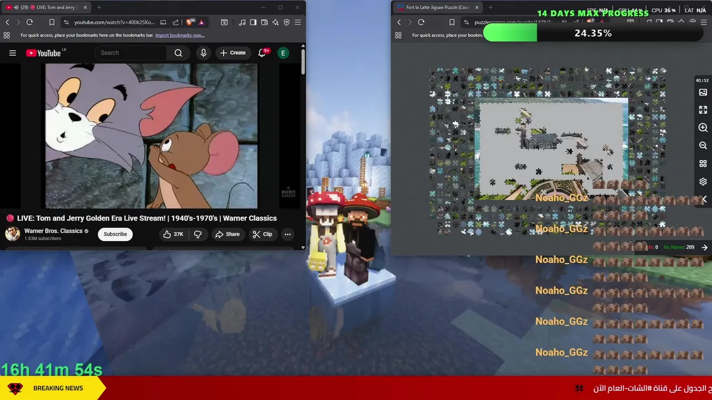Bookmark the puzzle page
712x400 pixels.
(452, 22)
